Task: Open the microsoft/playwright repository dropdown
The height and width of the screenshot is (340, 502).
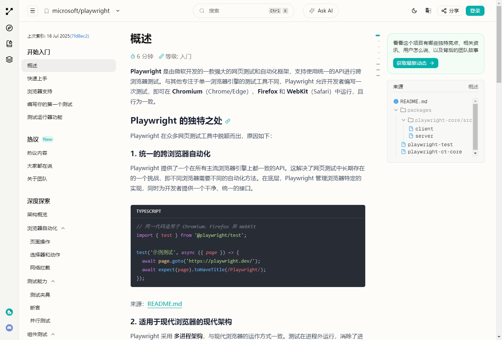Action: pyautogui.click(x=118, y=11)
